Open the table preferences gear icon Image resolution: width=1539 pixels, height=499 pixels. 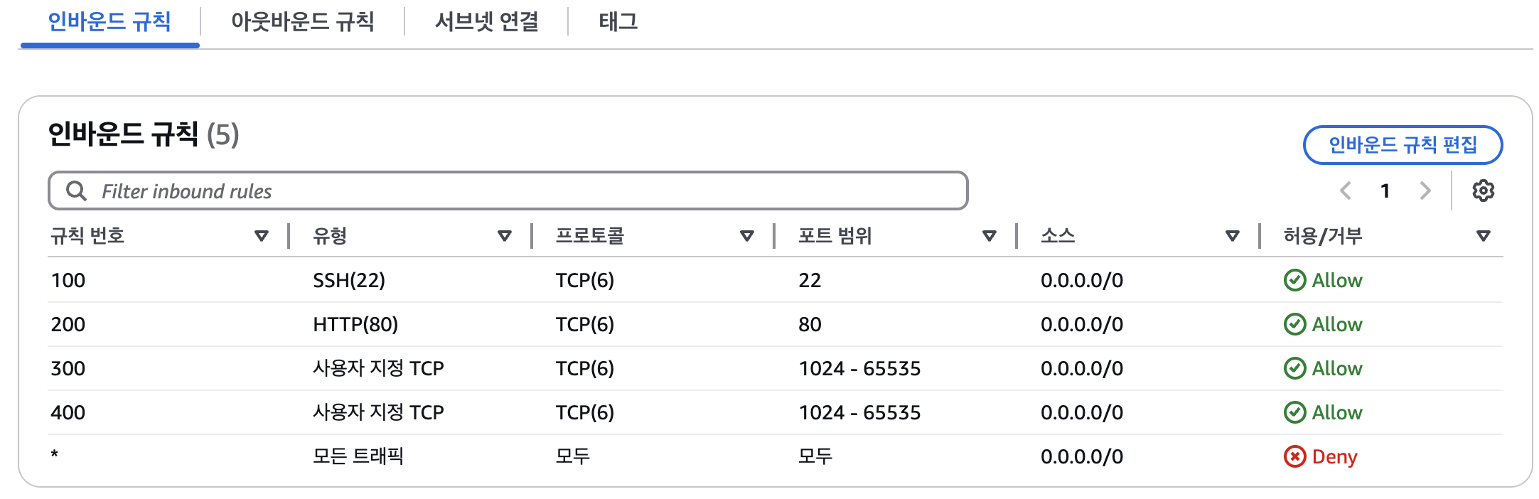(1483, 191)
